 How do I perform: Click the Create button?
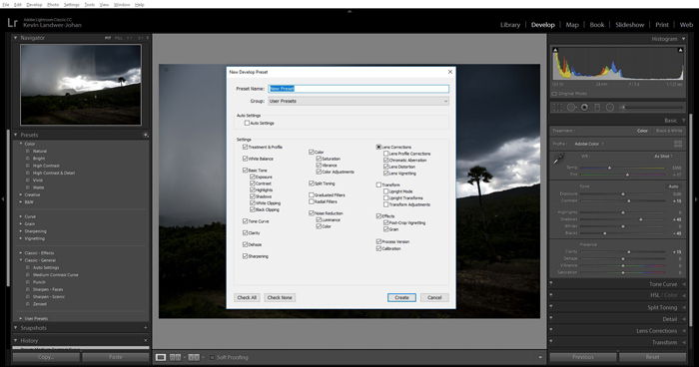401,297
